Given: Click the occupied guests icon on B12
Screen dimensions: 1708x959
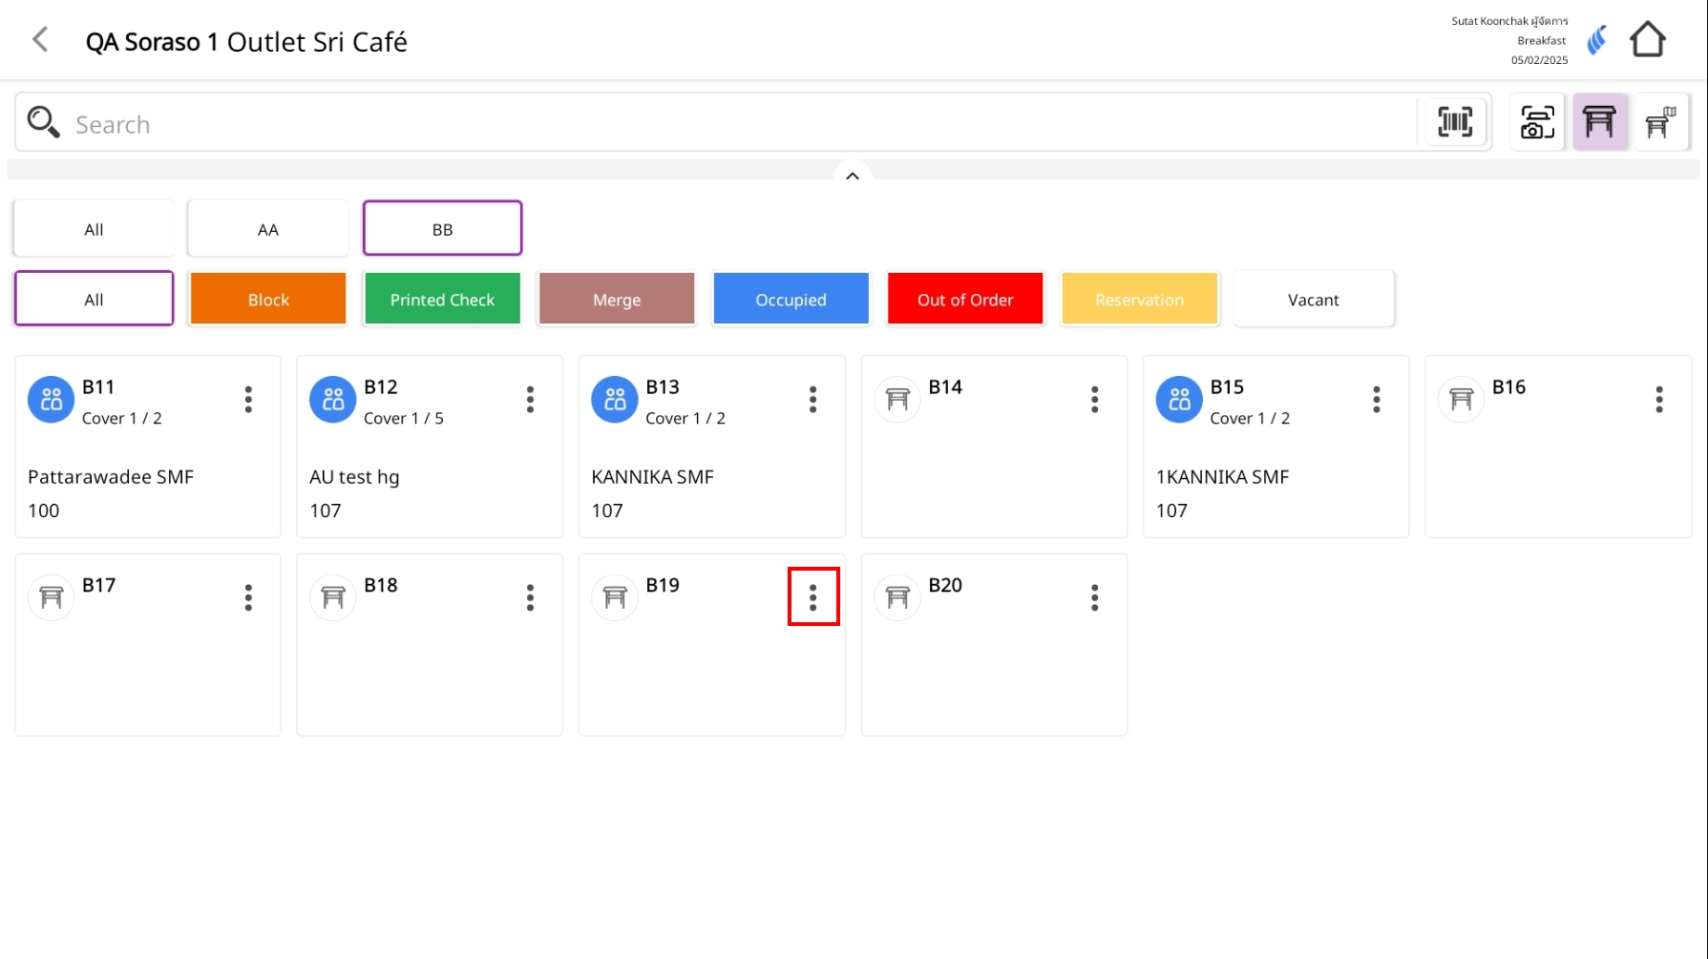Looking at the screenshot, I should tap(332, 400).
